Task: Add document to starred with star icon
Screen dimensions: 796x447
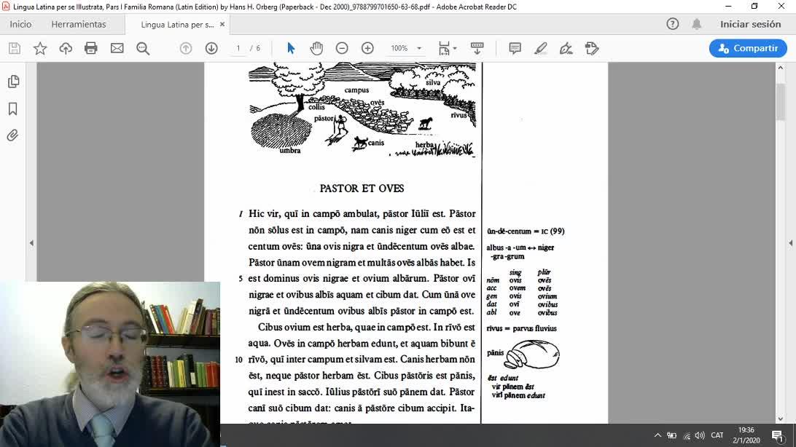Action: click(x=40, y=48)
